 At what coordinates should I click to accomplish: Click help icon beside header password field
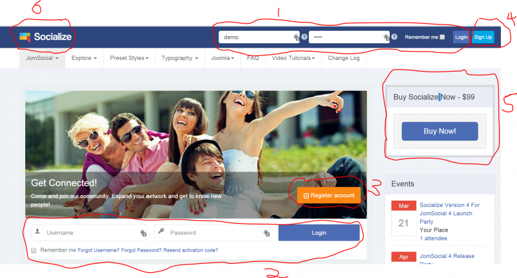pyautogui.click(x=394, y=37)
